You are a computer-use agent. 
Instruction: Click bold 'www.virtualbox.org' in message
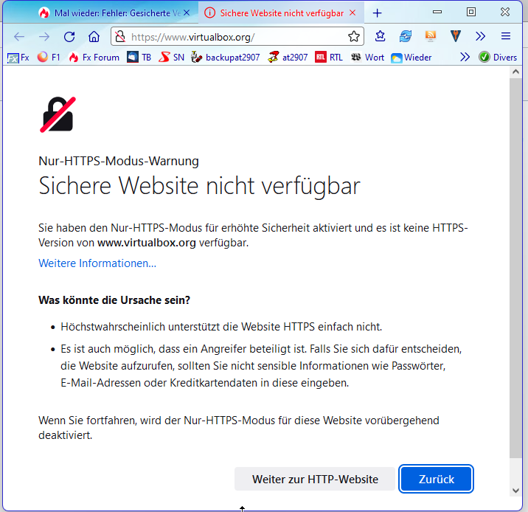coord(147,243)
